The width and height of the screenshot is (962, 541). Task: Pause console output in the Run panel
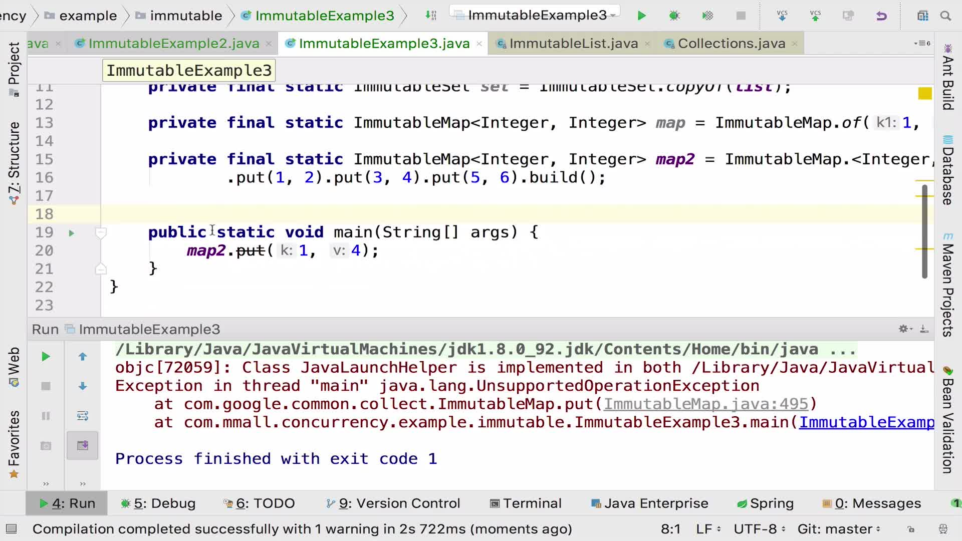pyautogui.click(x=46, y=416)
